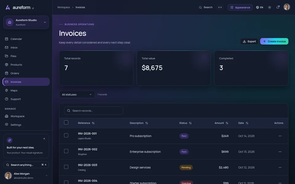Expand the All statuses filter dropdown

[x=77, y=95]
